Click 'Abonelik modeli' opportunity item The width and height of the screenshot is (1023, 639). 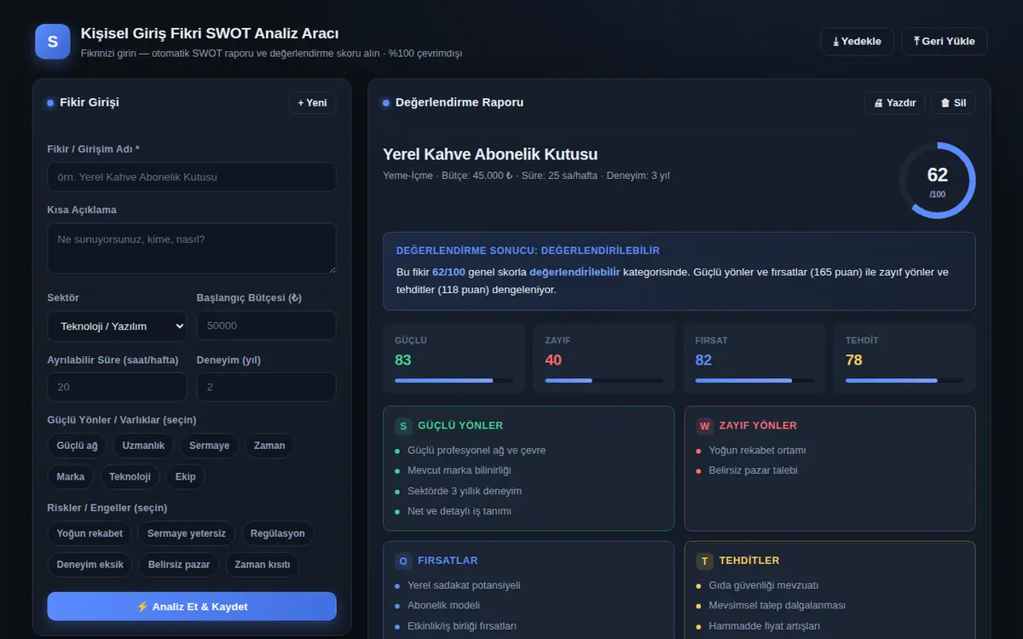[x=444, y=606]
